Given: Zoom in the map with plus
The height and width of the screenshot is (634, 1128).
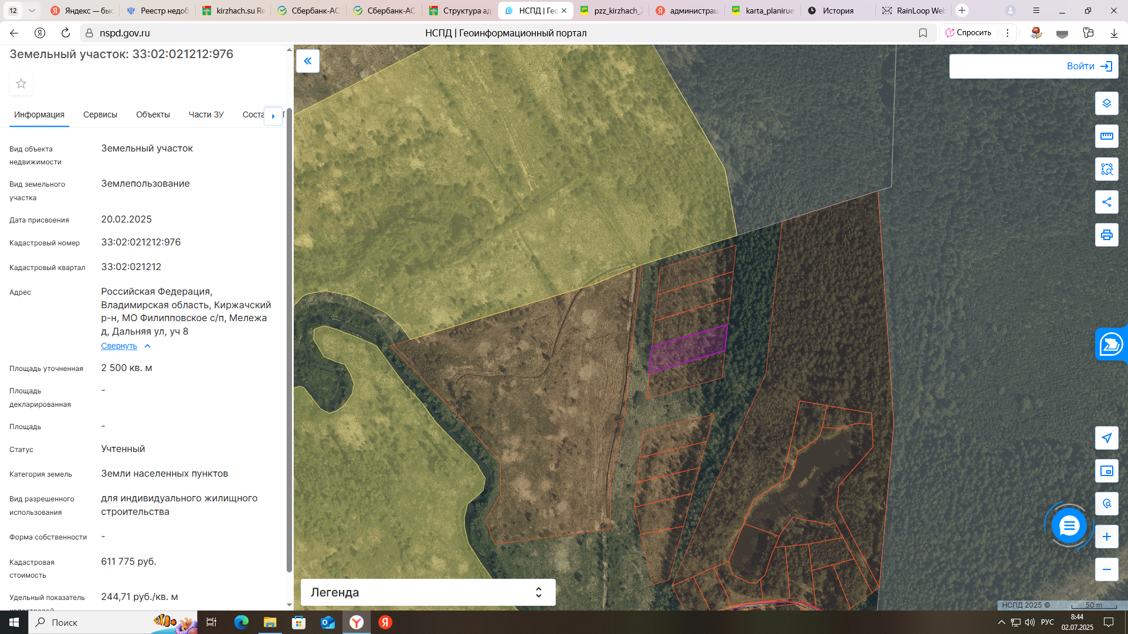Looking at the screenshot, I should [1106, 537].
